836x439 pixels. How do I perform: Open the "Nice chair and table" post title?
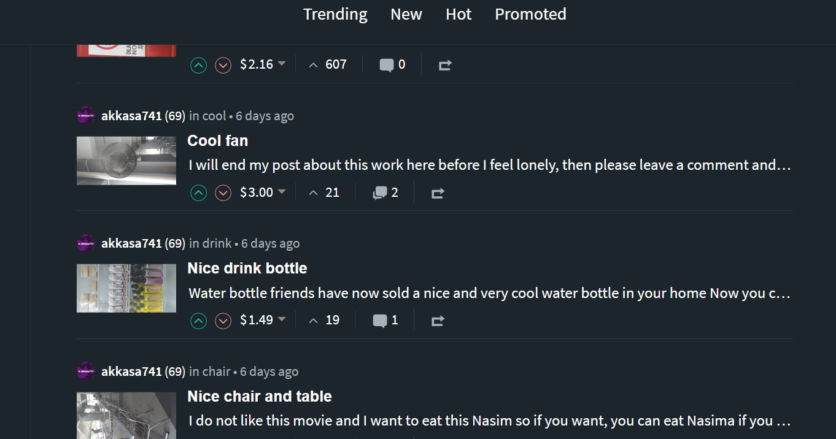pos(260,397)
